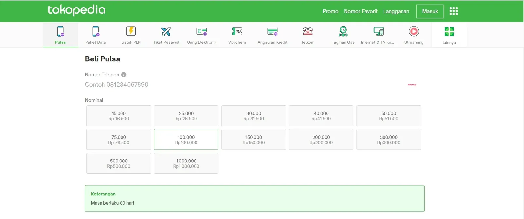The height and width of the screenshot is (219, 524).
Task: Click the Nominal label
Action: point(94,100)
